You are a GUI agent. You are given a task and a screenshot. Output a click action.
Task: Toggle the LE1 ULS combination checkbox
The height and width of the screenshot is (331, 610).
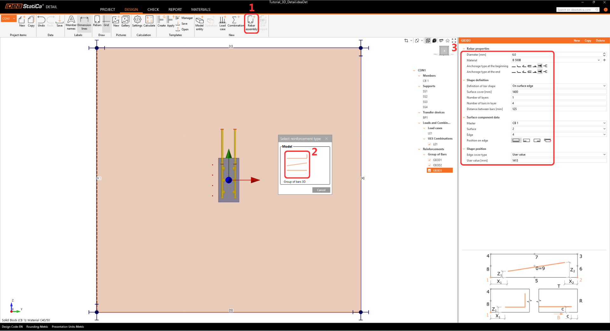(x=430, y=144)
